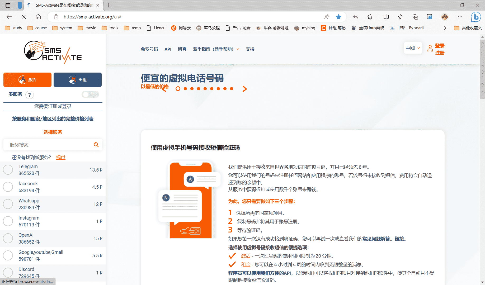Close the SMS-Activate tab
485x285 pixels.
98,5
